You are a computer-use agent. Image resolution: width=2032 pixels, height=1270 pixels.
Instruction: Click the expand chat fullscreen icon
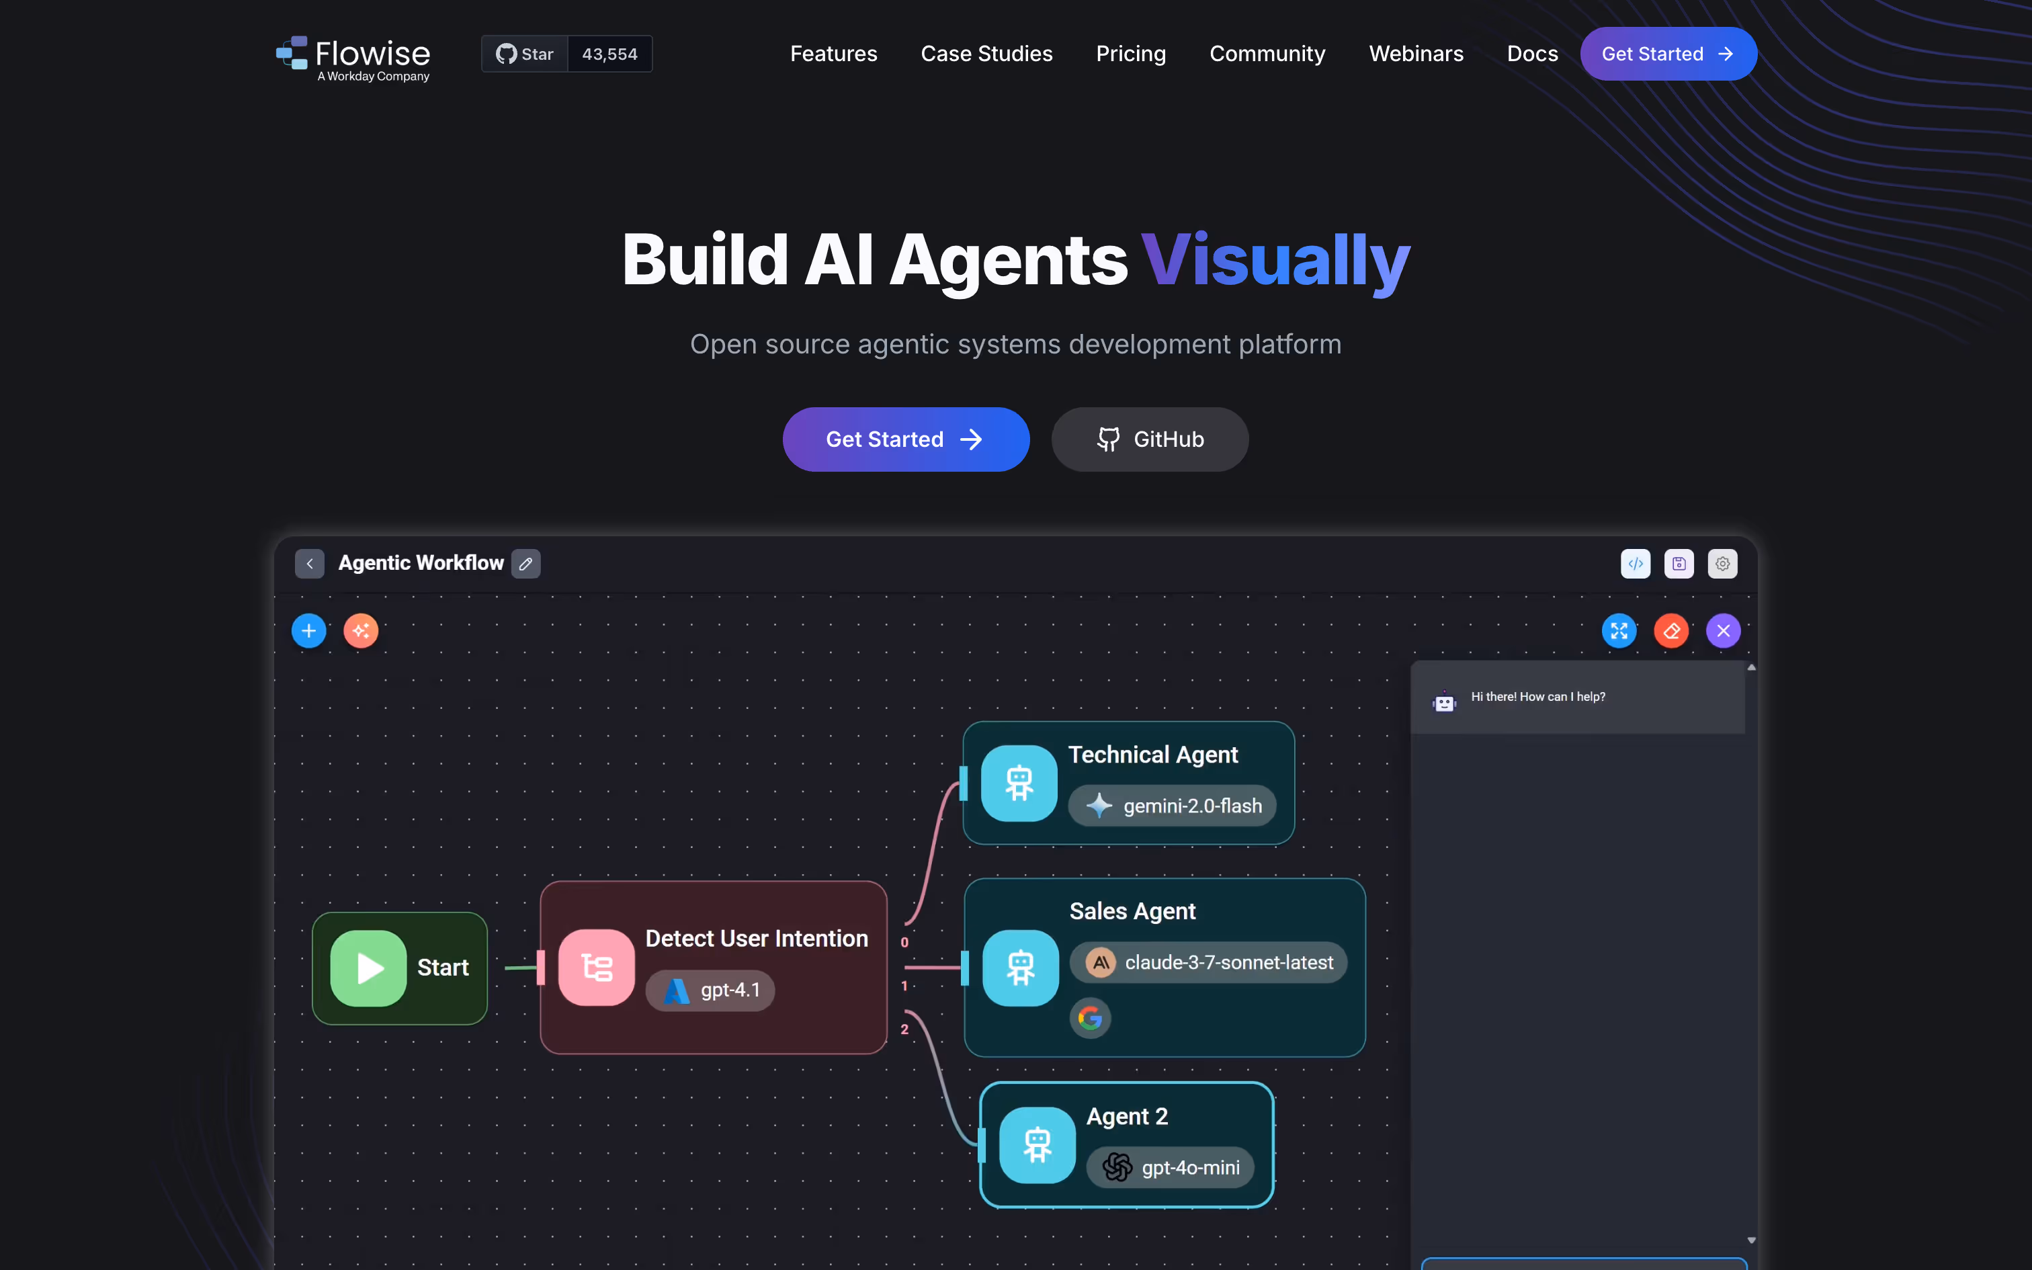tap(1619, 631)
